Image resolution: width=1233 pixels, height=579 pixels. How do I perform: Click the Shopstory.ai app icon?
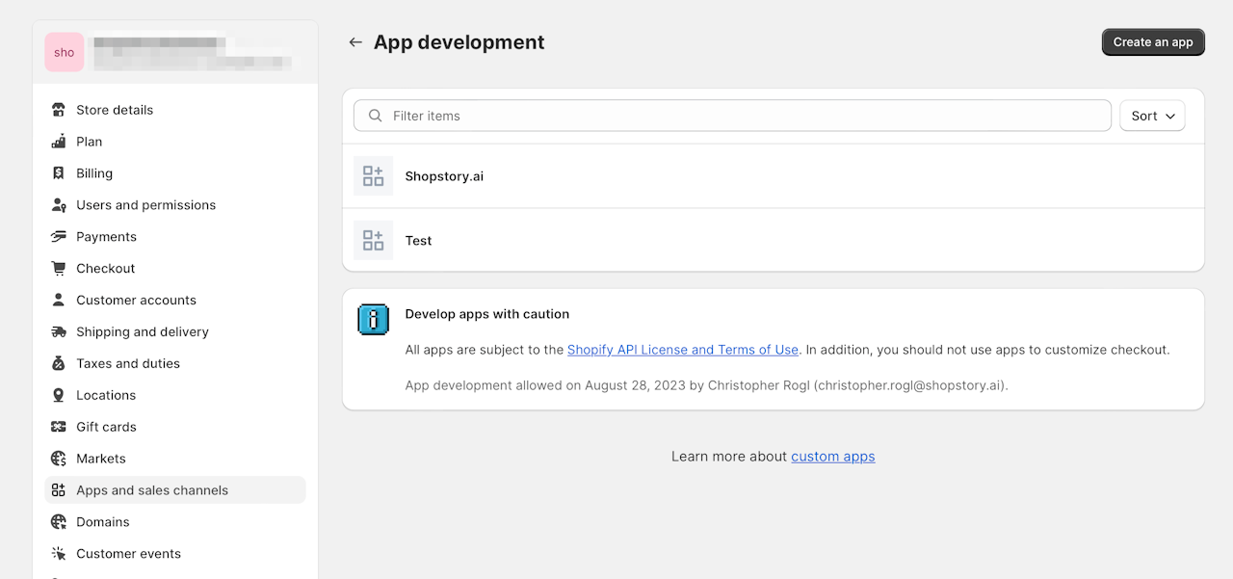(373, 176)
